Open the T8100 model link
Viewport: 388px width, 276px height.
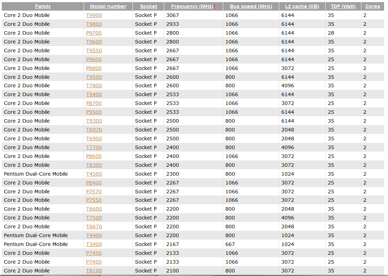pyautogui.click(x=94, y=271)
